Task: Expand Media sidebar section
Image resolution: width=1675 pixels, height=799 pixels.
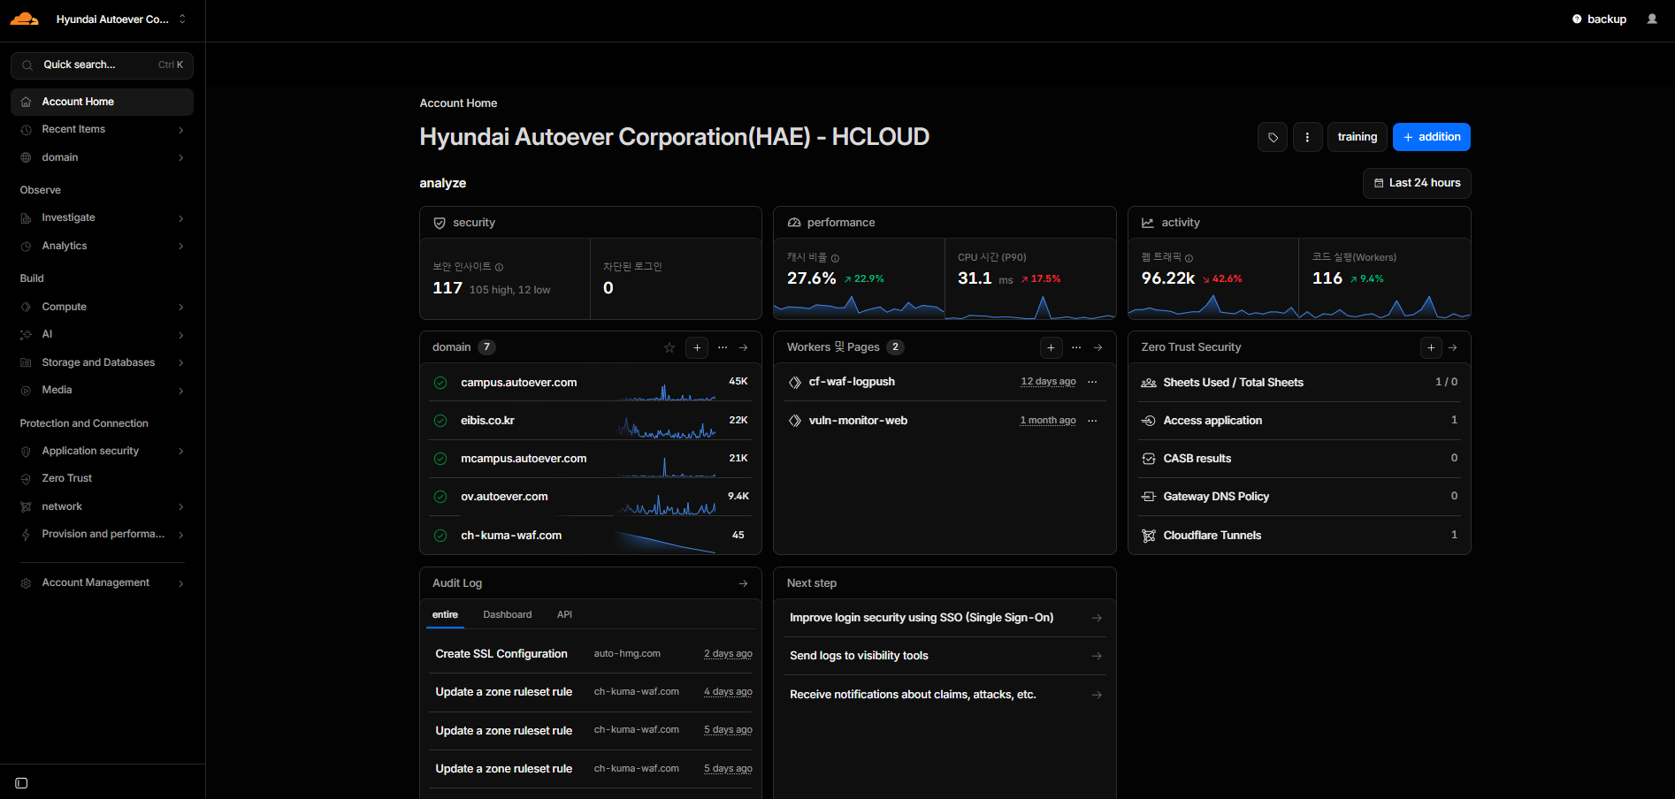Action: coord(102,390)
